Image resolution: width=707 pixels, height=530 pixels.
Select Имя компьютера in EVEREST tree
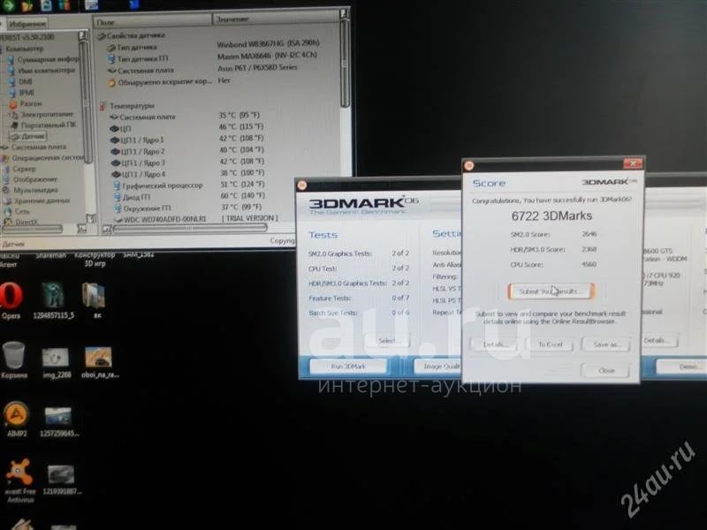tap(42, 71)
